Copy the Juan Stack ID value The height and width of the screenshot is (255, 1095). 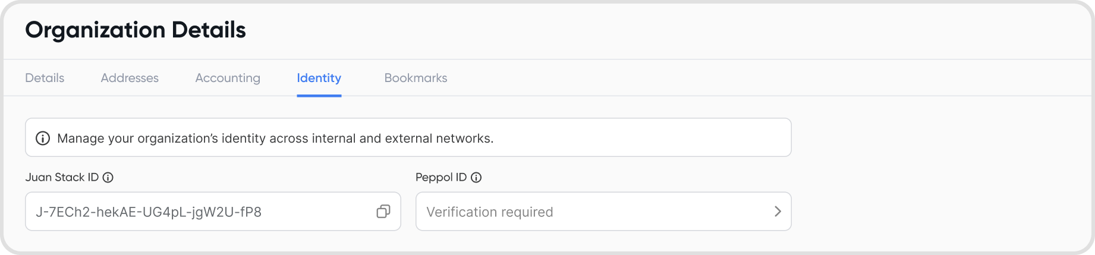click(x=383, y=212)
